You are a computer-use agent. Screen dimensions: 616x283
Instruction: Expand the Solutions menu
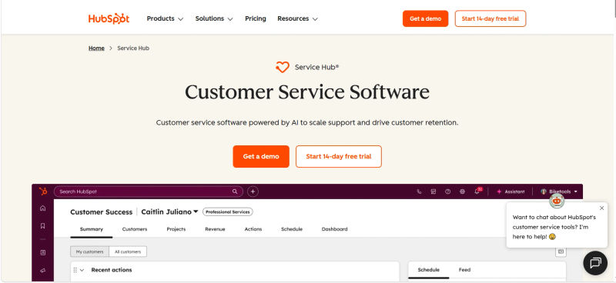click(x=214, y=18)
